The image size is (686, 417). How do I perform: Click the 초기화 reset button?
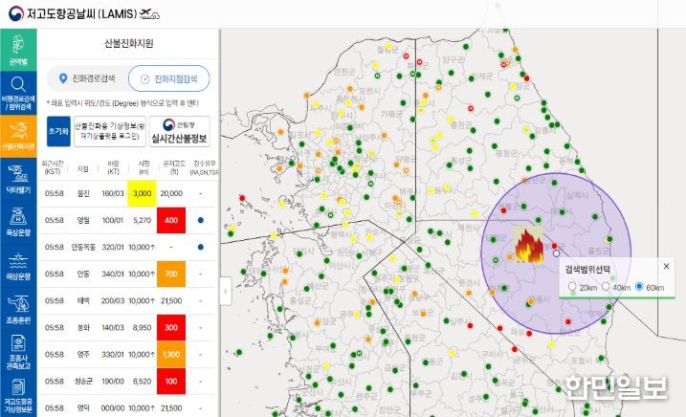[x=58, y=131]
